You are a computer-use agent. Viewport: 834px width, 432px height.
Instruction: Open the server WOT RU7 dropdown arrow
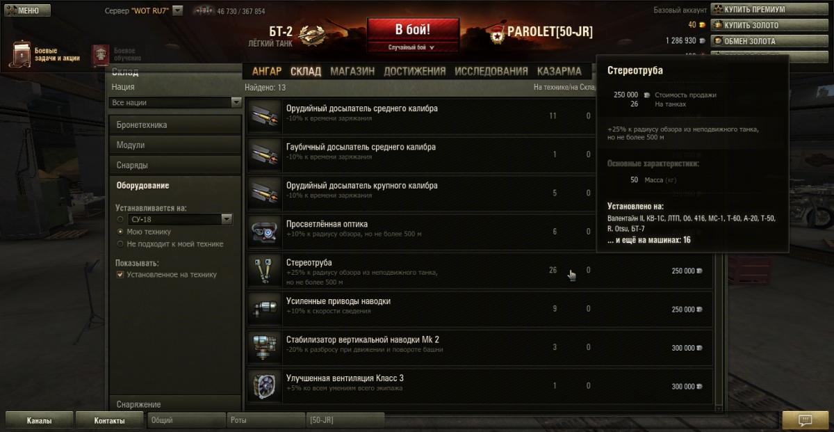click(177, 10)
